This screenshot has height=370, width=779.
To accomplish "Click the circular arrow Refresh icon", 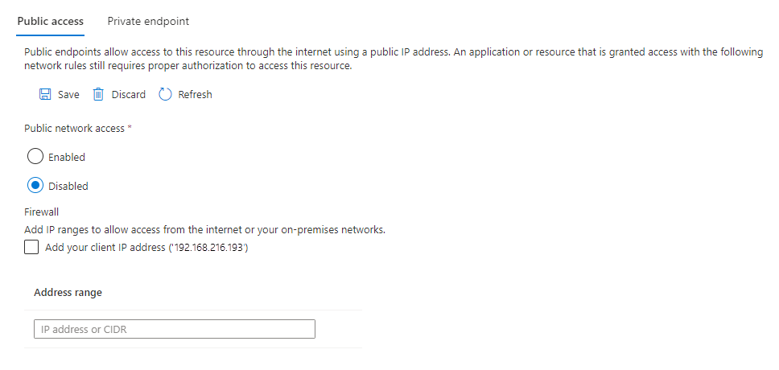I will tap(165, 95).
